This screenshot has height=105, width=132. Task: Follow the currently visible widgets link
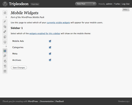tap(58, 23)
